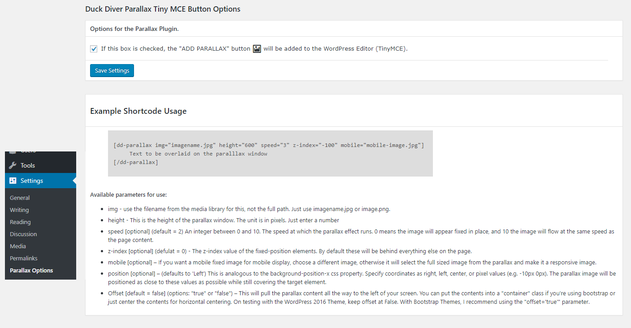631x328 pixels.
Task: Click the Settings sliders icon
Action: (x=13, y=181)
